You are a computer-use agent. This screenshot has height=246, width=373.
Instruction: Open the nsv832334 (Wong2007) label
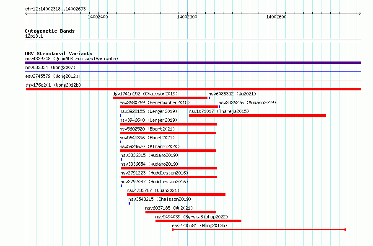coord(50,67)
